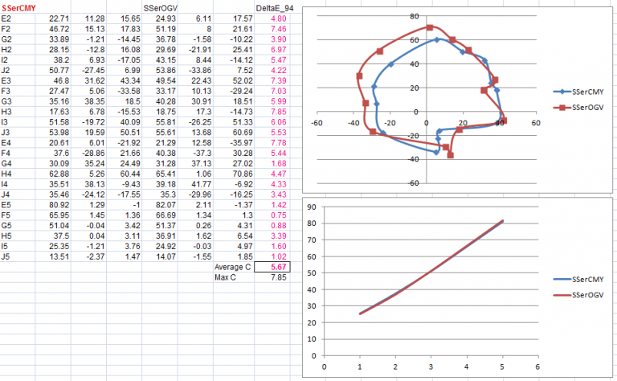Screen dimensions: 617x381
Task: Click the DeltaE value 7.46 for F2
Action: (x=272, y=29)
